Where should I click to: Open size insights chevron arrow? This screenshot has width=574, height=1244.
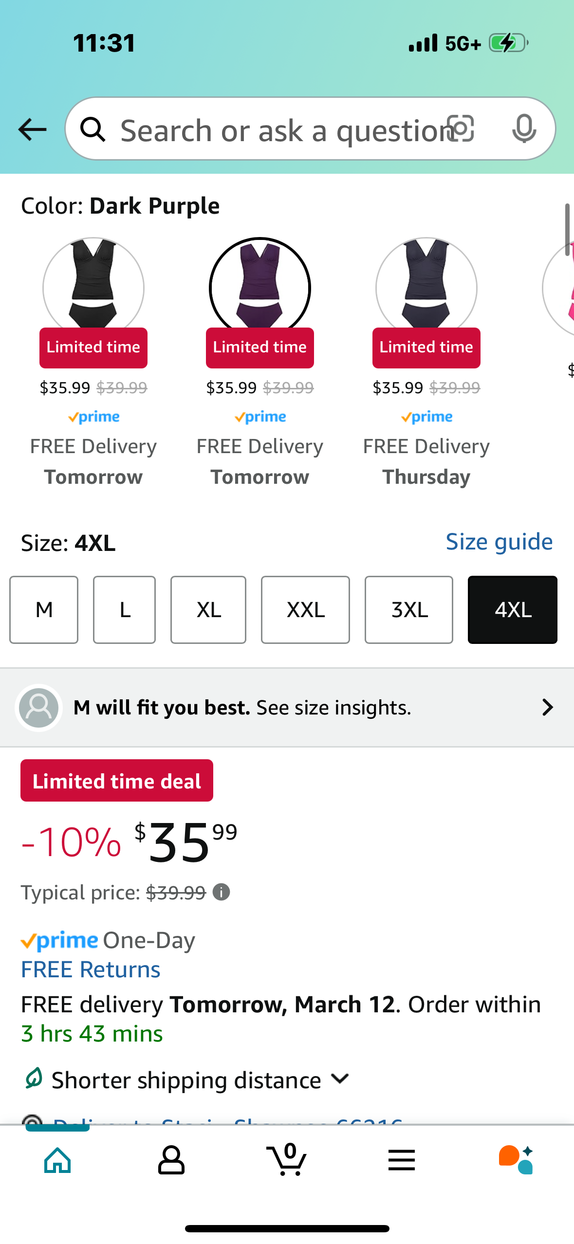pos(548,707)
